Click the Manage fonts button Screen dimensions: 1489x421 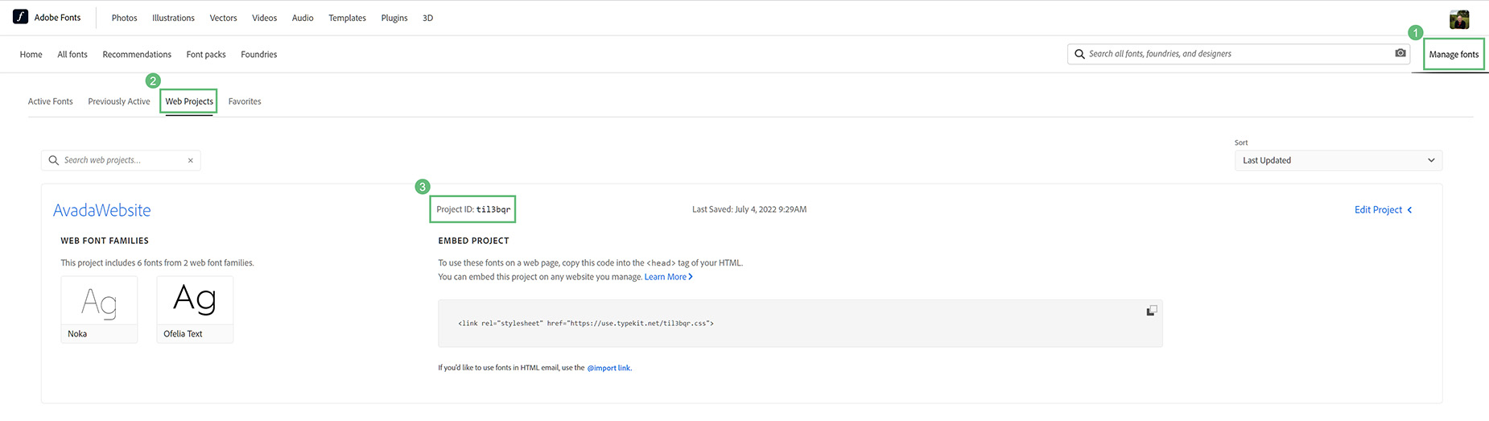[x=1454, y=55]
